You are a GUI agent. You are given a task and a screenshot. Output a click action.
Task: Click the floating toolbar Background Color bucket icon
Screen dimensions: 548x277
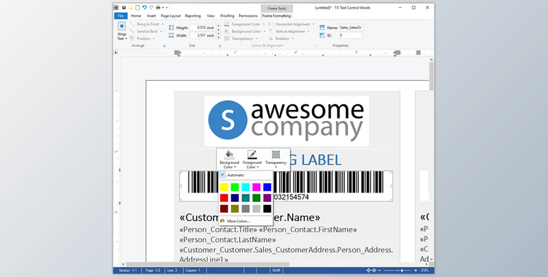point(229,155)
